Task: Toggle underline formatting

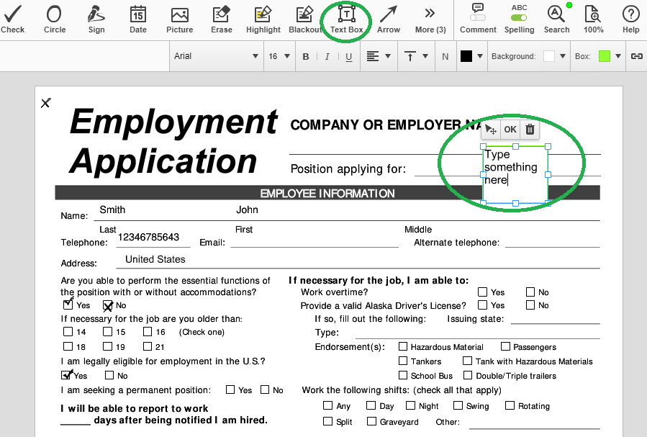Action: [x=349, y=57]
